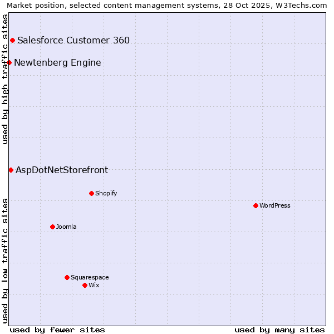Click the WordPress red diamond marker
334x334 pixels.
click(256, 205)
